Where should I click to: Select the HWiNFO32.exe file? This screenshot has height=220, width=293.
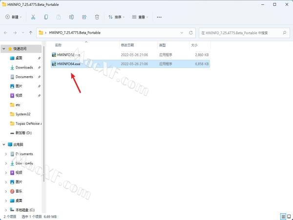(x=130, y=55)
